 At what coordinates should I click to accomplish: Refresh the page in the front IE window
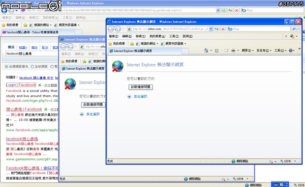pos(216,29)
